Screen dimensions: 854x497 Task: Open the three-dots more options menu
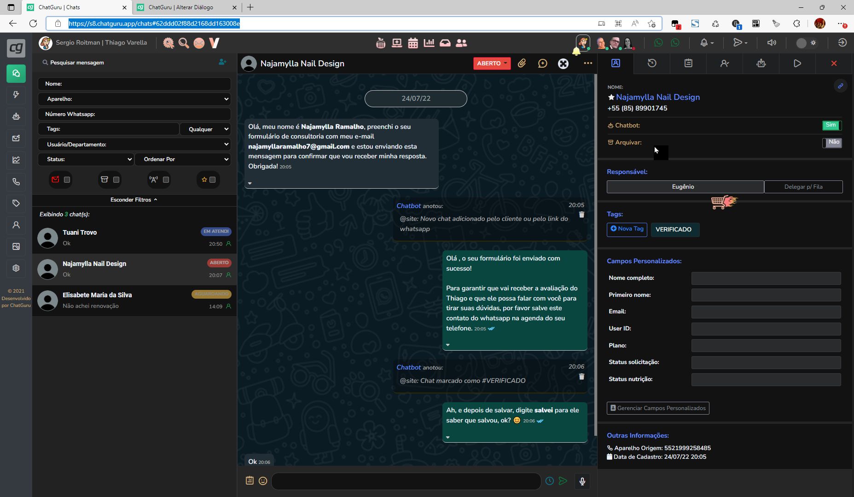point(588,64)
